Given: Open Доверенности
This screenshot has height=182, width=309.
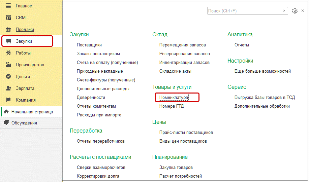Looking at the screenshot, I should (x=91, y=98).
